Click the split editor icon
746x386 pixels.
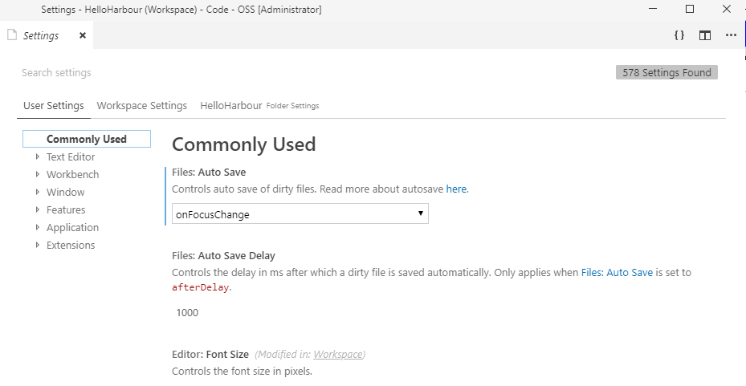[705, 35]
